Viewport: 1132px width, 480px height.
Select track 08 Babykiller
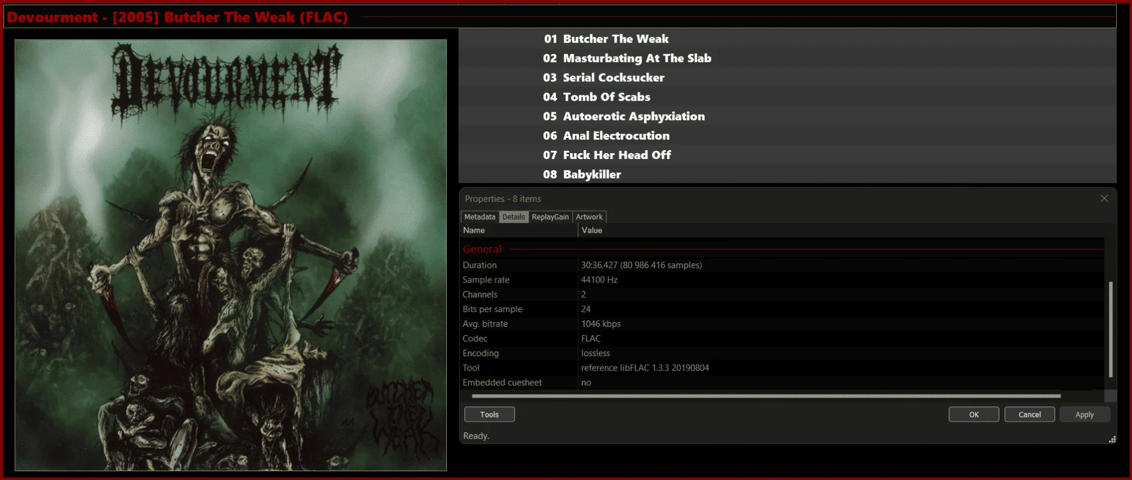point(787,174)
